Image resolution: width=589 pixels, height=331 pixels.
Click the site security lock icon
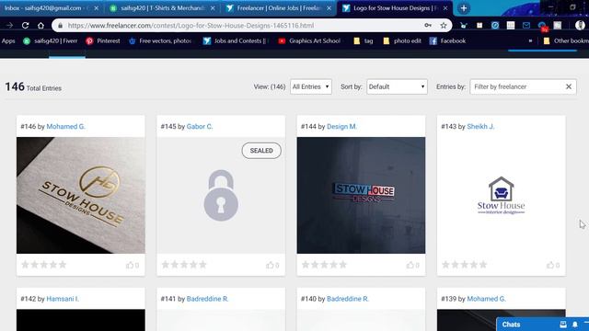click(60, 26)
